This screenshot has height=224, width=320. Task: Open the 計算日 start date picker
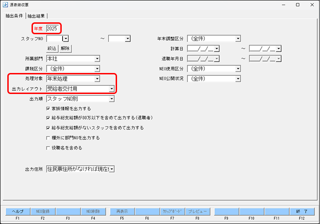tap(217, 48)
